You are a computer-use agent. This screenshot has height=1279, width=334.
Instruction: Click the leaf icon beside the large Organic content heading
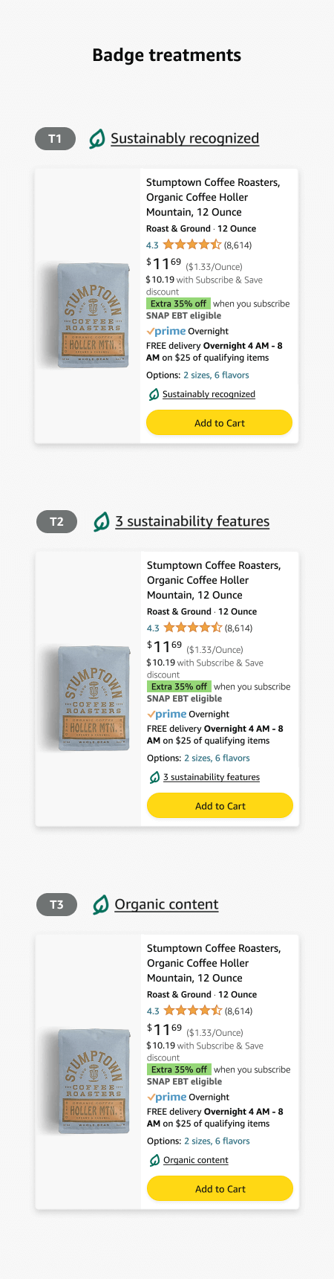coord(101,905)
